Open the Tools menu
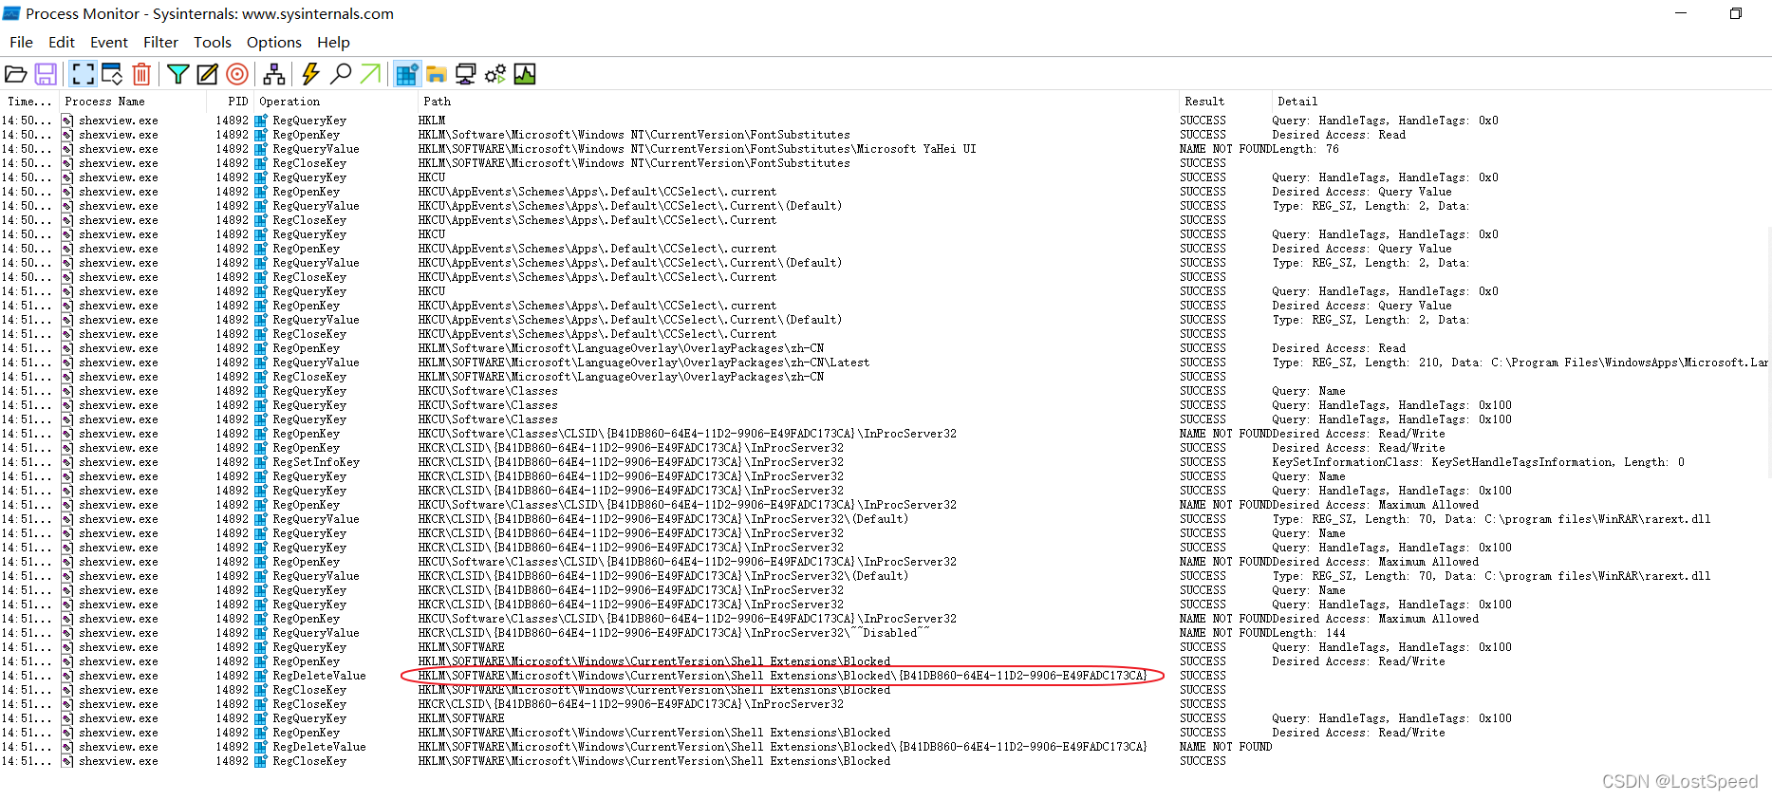 pyautogui.click(x=213, y=42)
